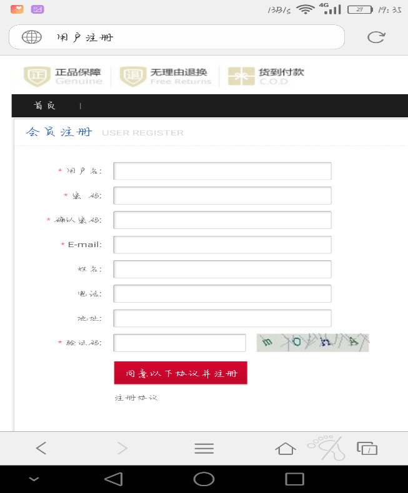
Task: Focus the 电话 phone field
Action: pyautogui.click(x=222, y=294)
